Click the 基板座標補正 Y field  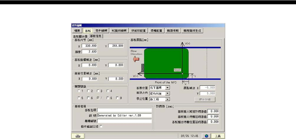(116, 65)
